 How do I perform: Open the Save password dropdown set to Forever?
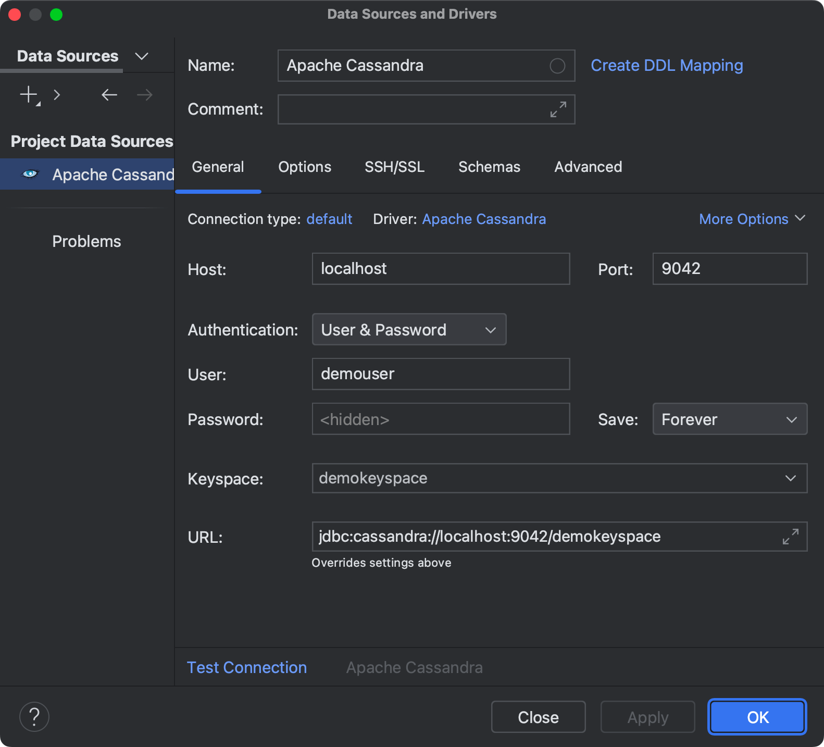pyautogui.click(x=729, y=419)
